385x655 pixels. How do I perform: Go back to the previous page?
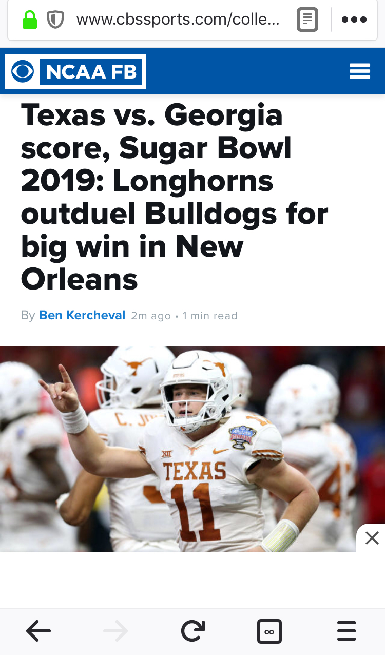click(x=38, y=631)
